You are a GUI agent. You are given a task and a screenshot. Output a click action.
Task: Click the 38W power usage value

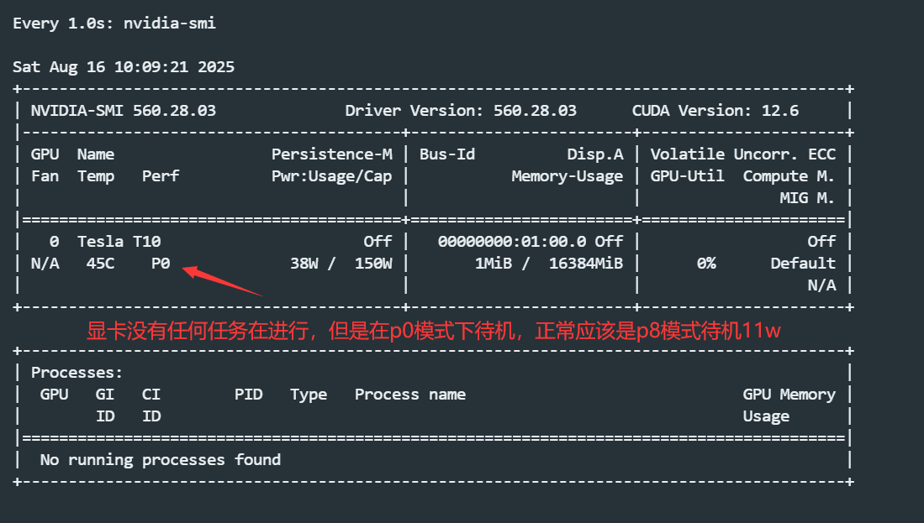[x=304, y=264]
